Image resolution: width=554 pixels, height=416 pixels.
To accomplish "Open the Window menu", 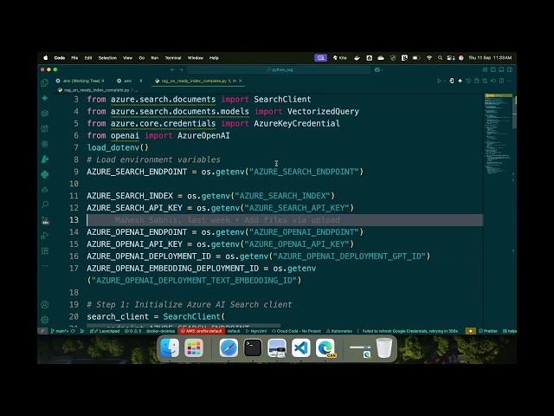I will 196,58.
